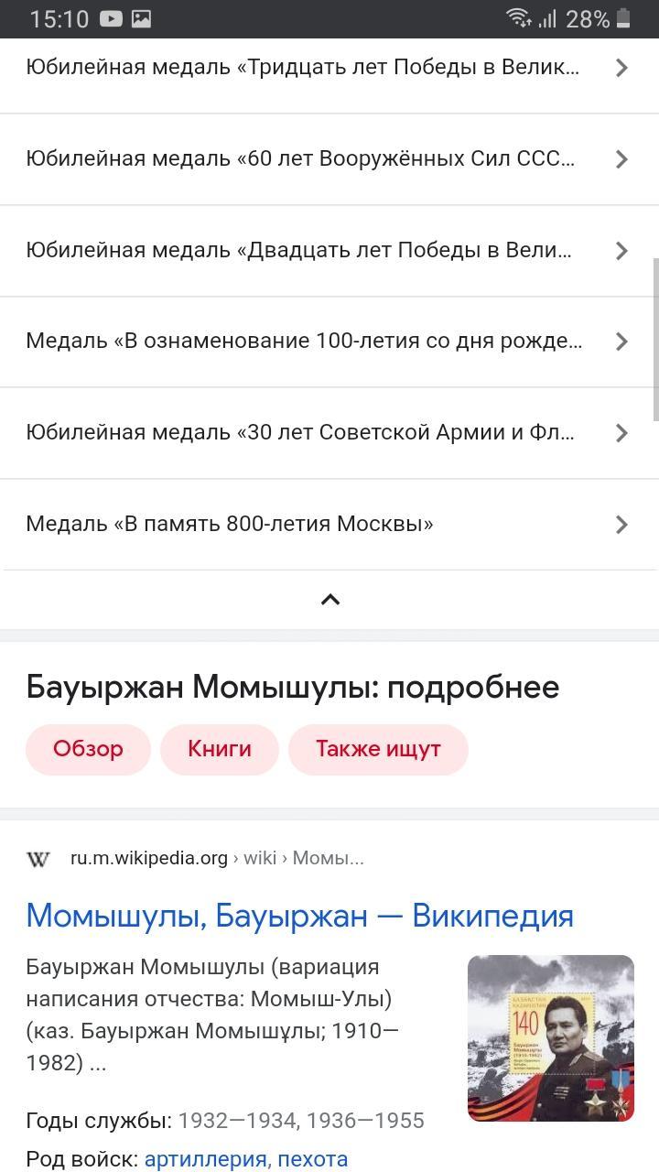The image size is (659, 1172).
Task: Open the Momyshuly stamp thumbnail image
Action: coord(550,1038)
